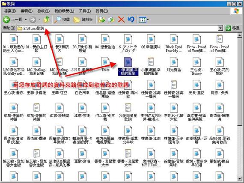Toggle the 資料夾 folders pane
This screenshot has height=183, width=244.
(x=83, y=20)
